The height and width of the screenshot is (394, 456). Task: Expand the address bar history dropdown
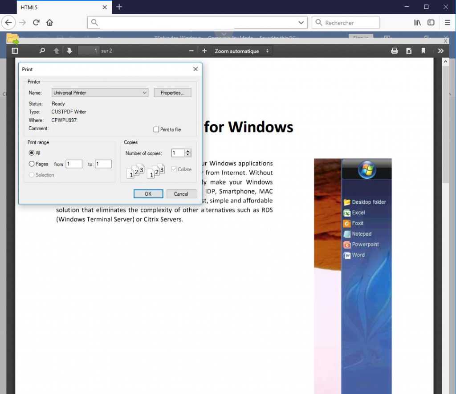301,22
